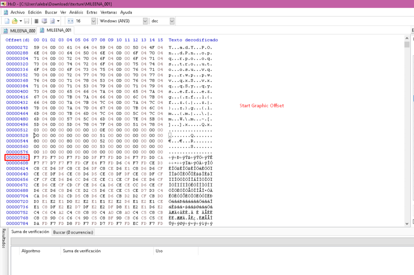This screenshot has width=414, height=275.
Task: Expand the Open file arrow dropdown
Action: (x=20, y=21)
